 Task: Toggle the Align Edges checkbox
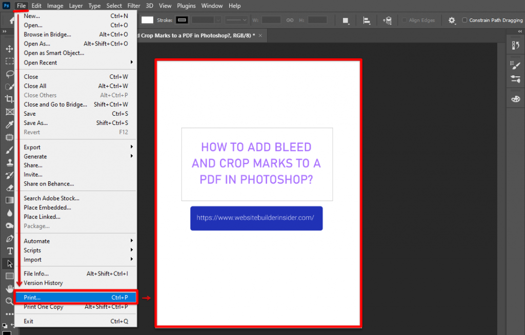tap(404, 20)
